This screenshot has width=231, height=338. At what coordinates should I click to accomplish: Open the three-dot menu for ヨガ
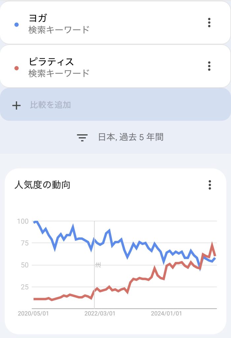click(209, 23)
